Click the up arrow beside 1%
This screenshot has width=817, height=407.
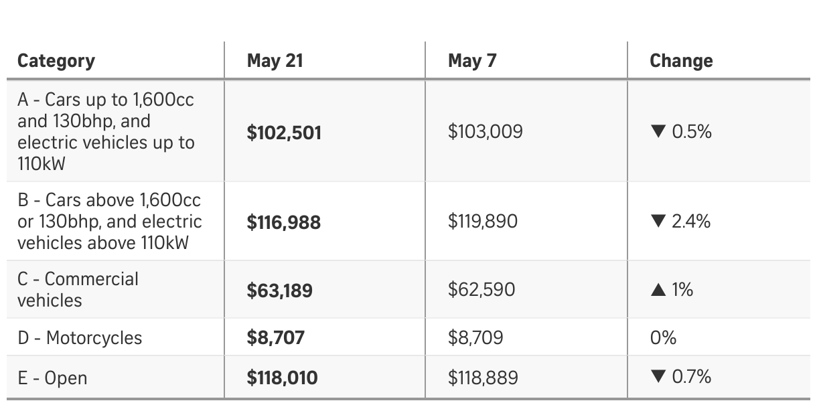658,290
